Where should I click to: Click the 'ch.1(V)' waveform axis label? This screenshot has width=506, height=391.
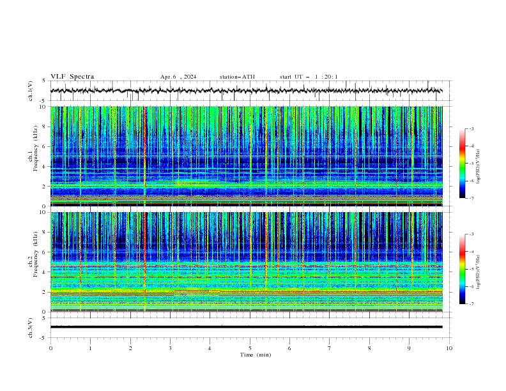point(30,91)
